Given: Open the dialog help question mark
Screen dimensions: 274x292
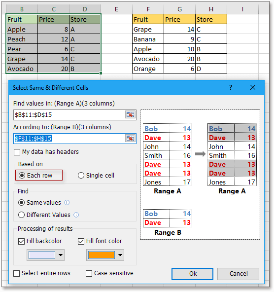Looking at the screenshot, I should click(x=231, y=87).
